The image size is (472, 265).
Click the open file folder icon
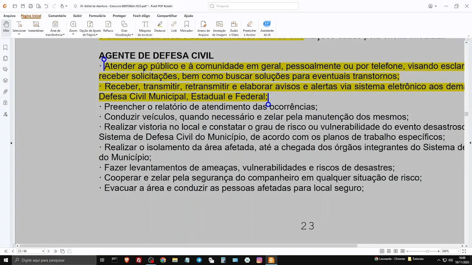tap(15, 6)
